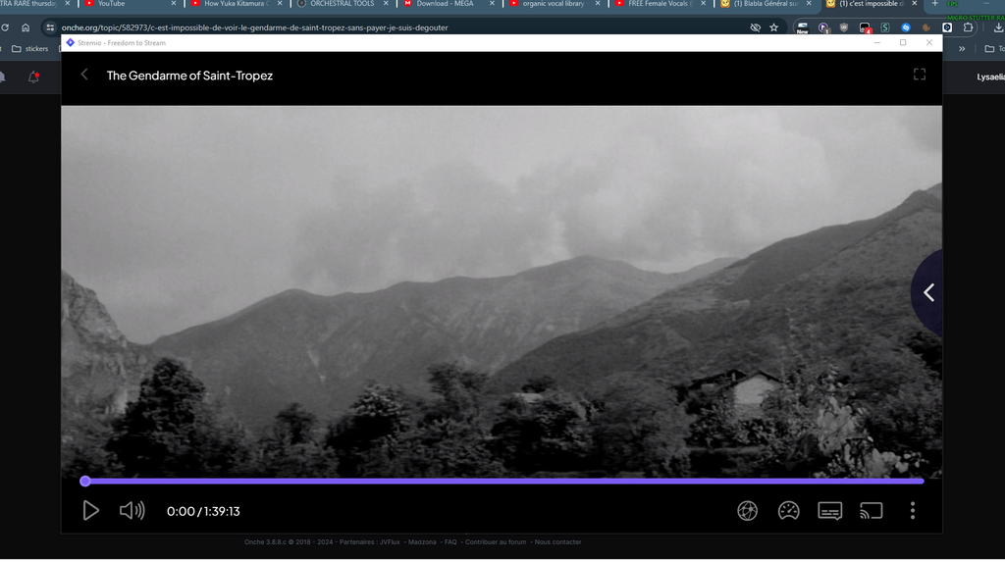This screenshot has height=562, width=1005.
Task: Close the Download - MEGA tab
Action: 492,4
